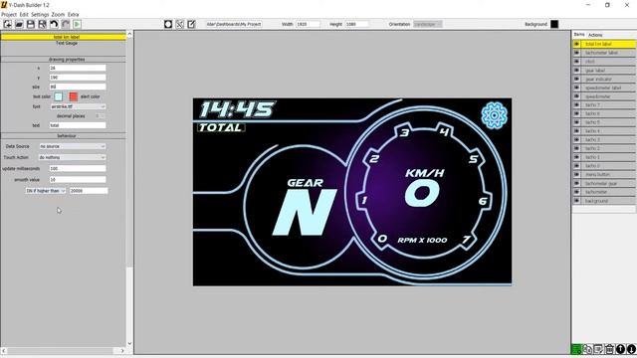Screen dimensions: 637x358
Task: Click the crossed tools toolbar icon
Action: pyautogui.click(x=180, y=24)
